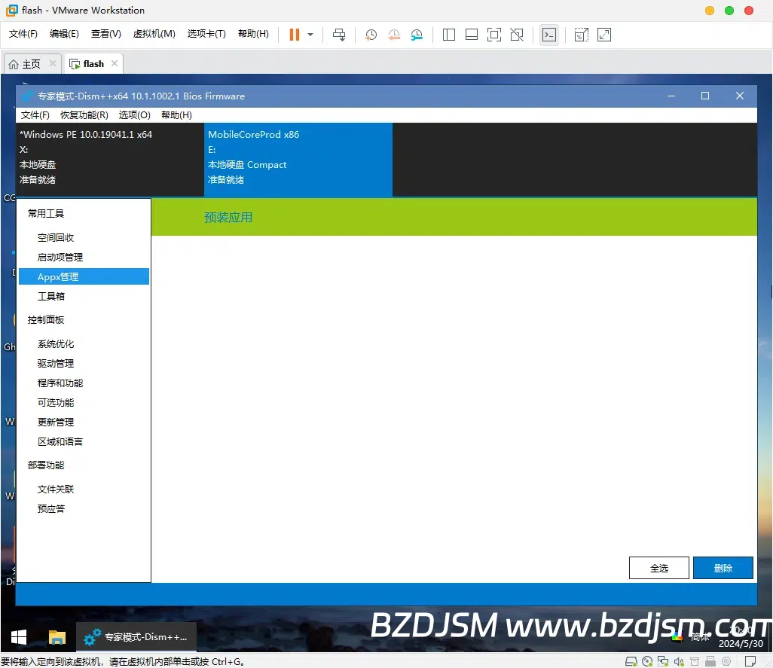Screen dimensions: 773x668
Task: Toggle the thumbnail bar view
Action: point(472,35)
